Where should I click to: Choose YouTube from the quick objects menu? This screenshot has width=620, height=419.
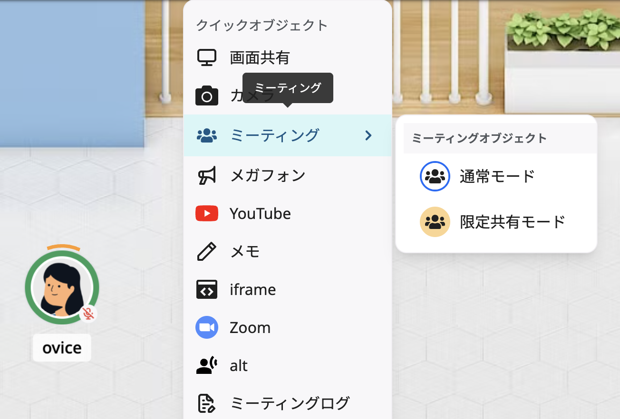point(260,213)
